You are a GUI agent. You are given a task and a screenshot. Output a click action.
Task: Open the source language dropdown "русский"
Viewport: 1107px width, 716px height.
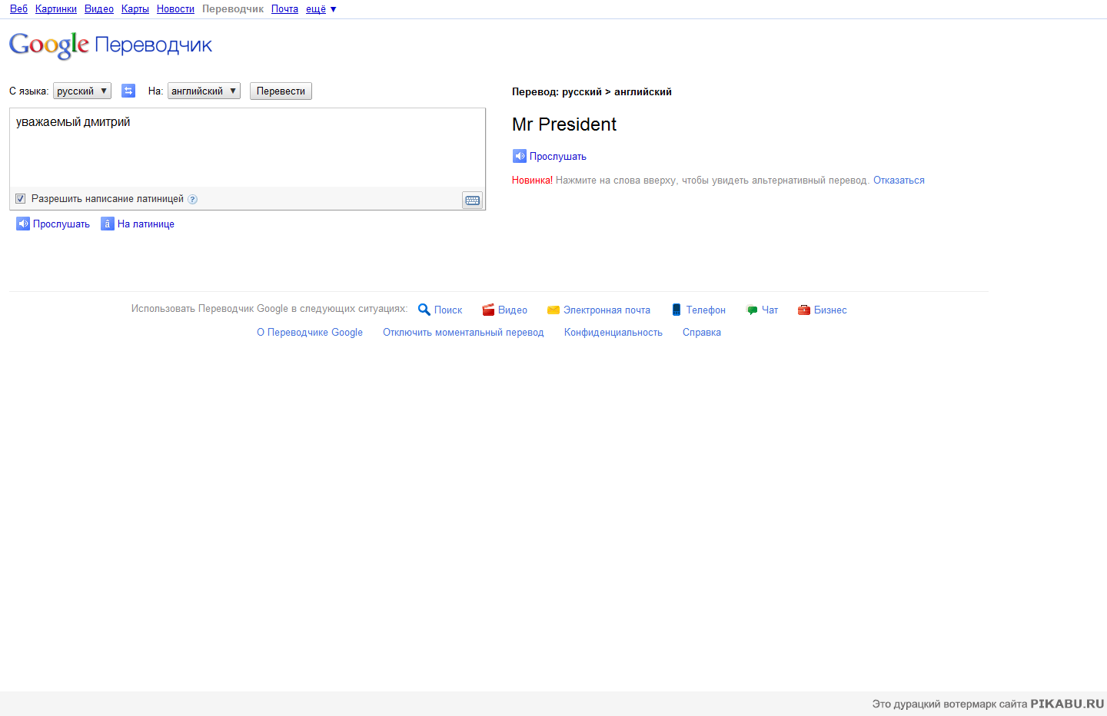pos(82,91)
